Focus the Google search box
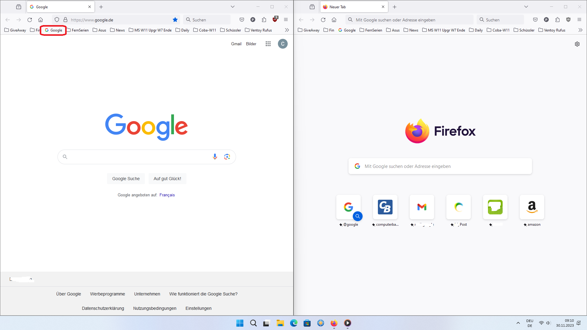The image size is (587, 330). tap(147, 157)
